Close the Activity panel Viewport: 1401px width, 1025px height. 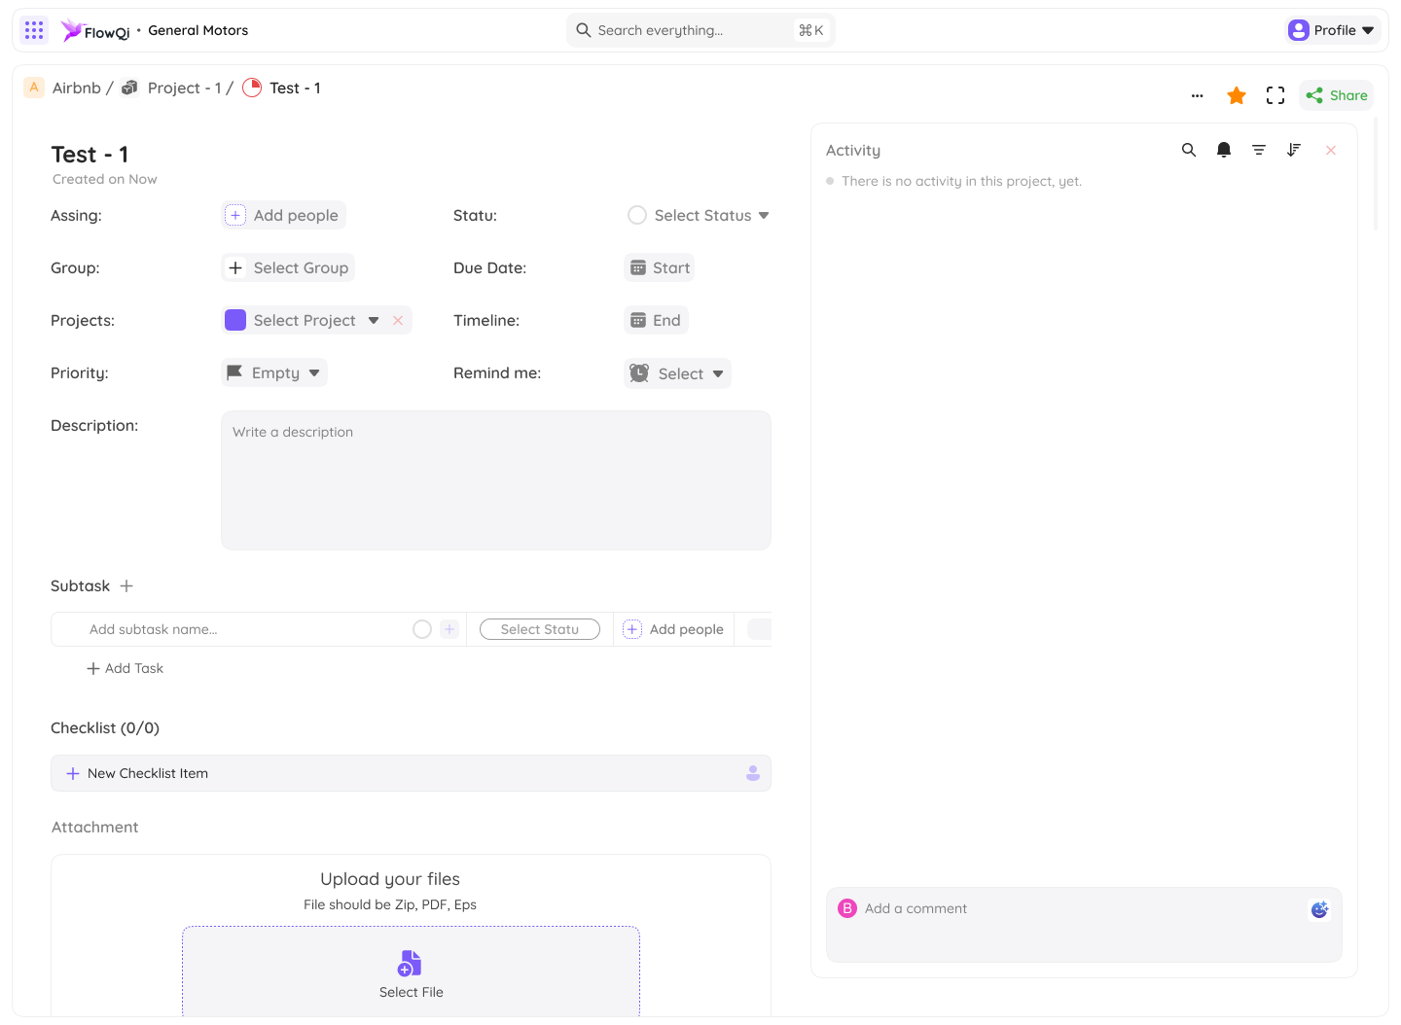click(x=1331, y=150)
